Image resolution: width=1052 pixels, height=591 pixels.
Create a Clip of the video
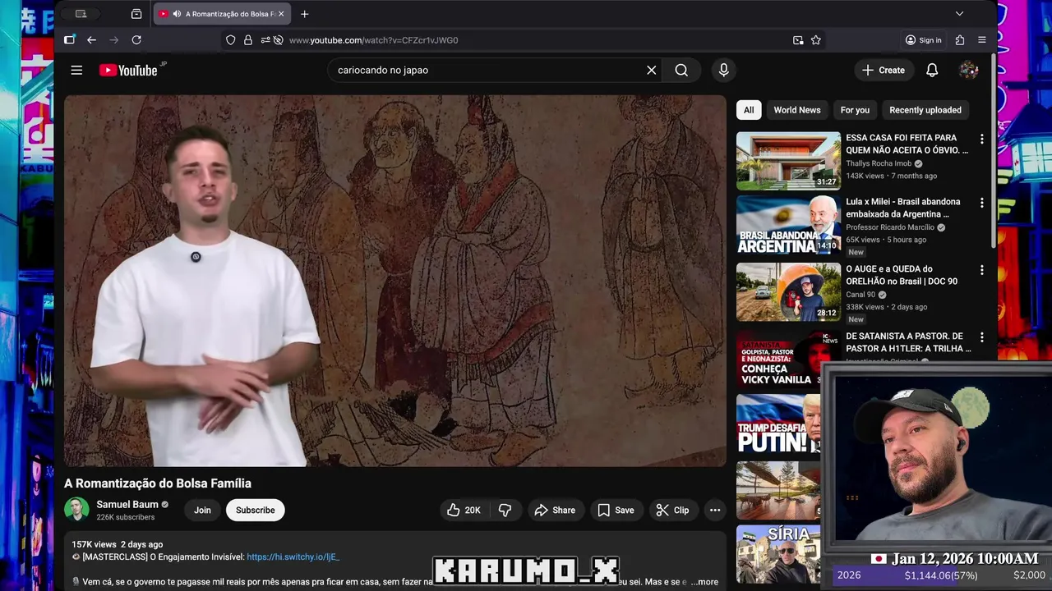point(672,511)
